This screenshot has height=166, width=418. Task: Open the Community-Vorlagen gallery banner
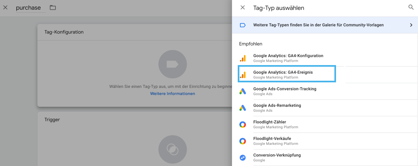tap(325, 25)
